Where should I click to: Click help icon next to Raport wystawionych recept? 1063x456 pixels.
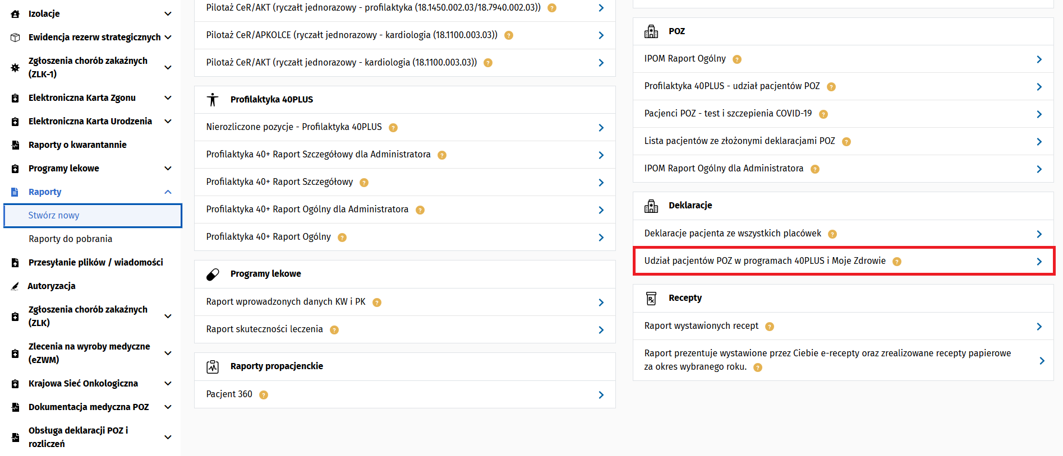coord(770,327)
